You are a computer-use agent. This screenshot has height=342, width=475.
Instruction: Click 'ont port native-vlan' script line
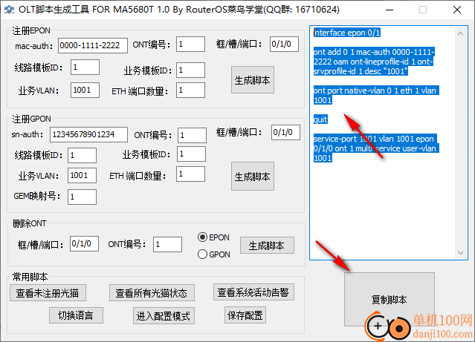[x=376, y=95]
